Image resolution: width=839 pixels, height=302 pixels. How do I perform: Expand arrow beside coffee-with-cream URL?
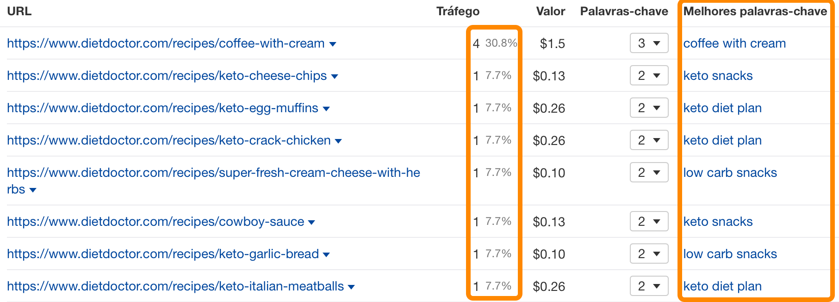coord(333,44)
